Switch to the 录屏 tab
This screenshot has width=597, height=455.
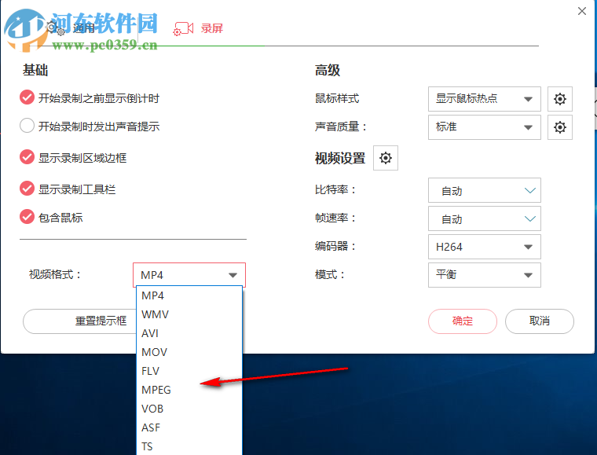tap(211, 28)
